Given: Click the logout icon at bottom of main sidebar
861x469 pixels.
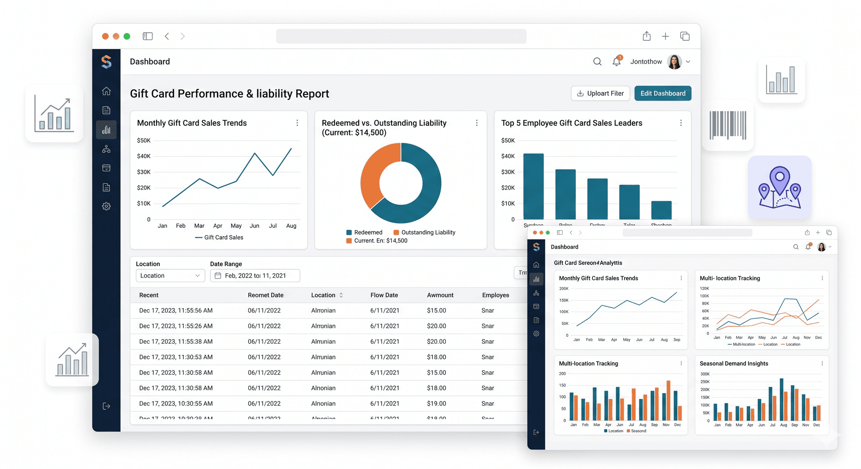Looking at the screenshot, I should tap(106, 406).
